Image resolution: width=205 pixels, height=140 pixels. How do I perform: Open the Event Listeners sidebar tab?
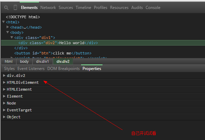(x=31, y=69)
